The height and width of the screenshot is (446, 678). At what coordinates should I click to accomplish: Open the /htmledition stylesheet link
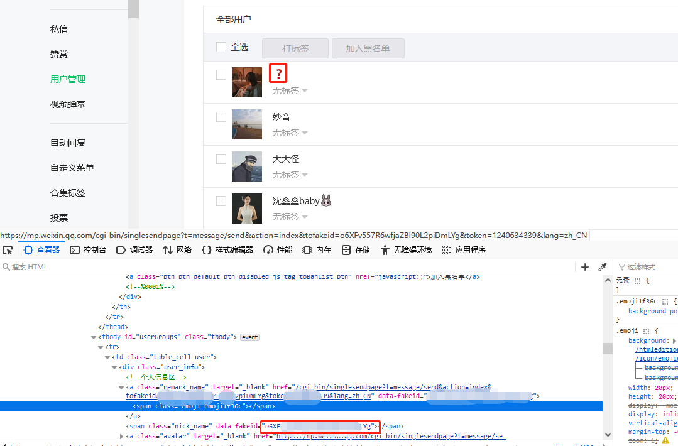[657, 349]
